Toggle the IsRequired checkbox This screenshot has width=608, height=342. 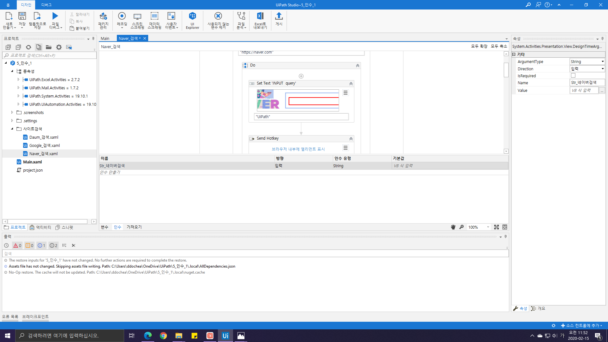coord(573,76)
